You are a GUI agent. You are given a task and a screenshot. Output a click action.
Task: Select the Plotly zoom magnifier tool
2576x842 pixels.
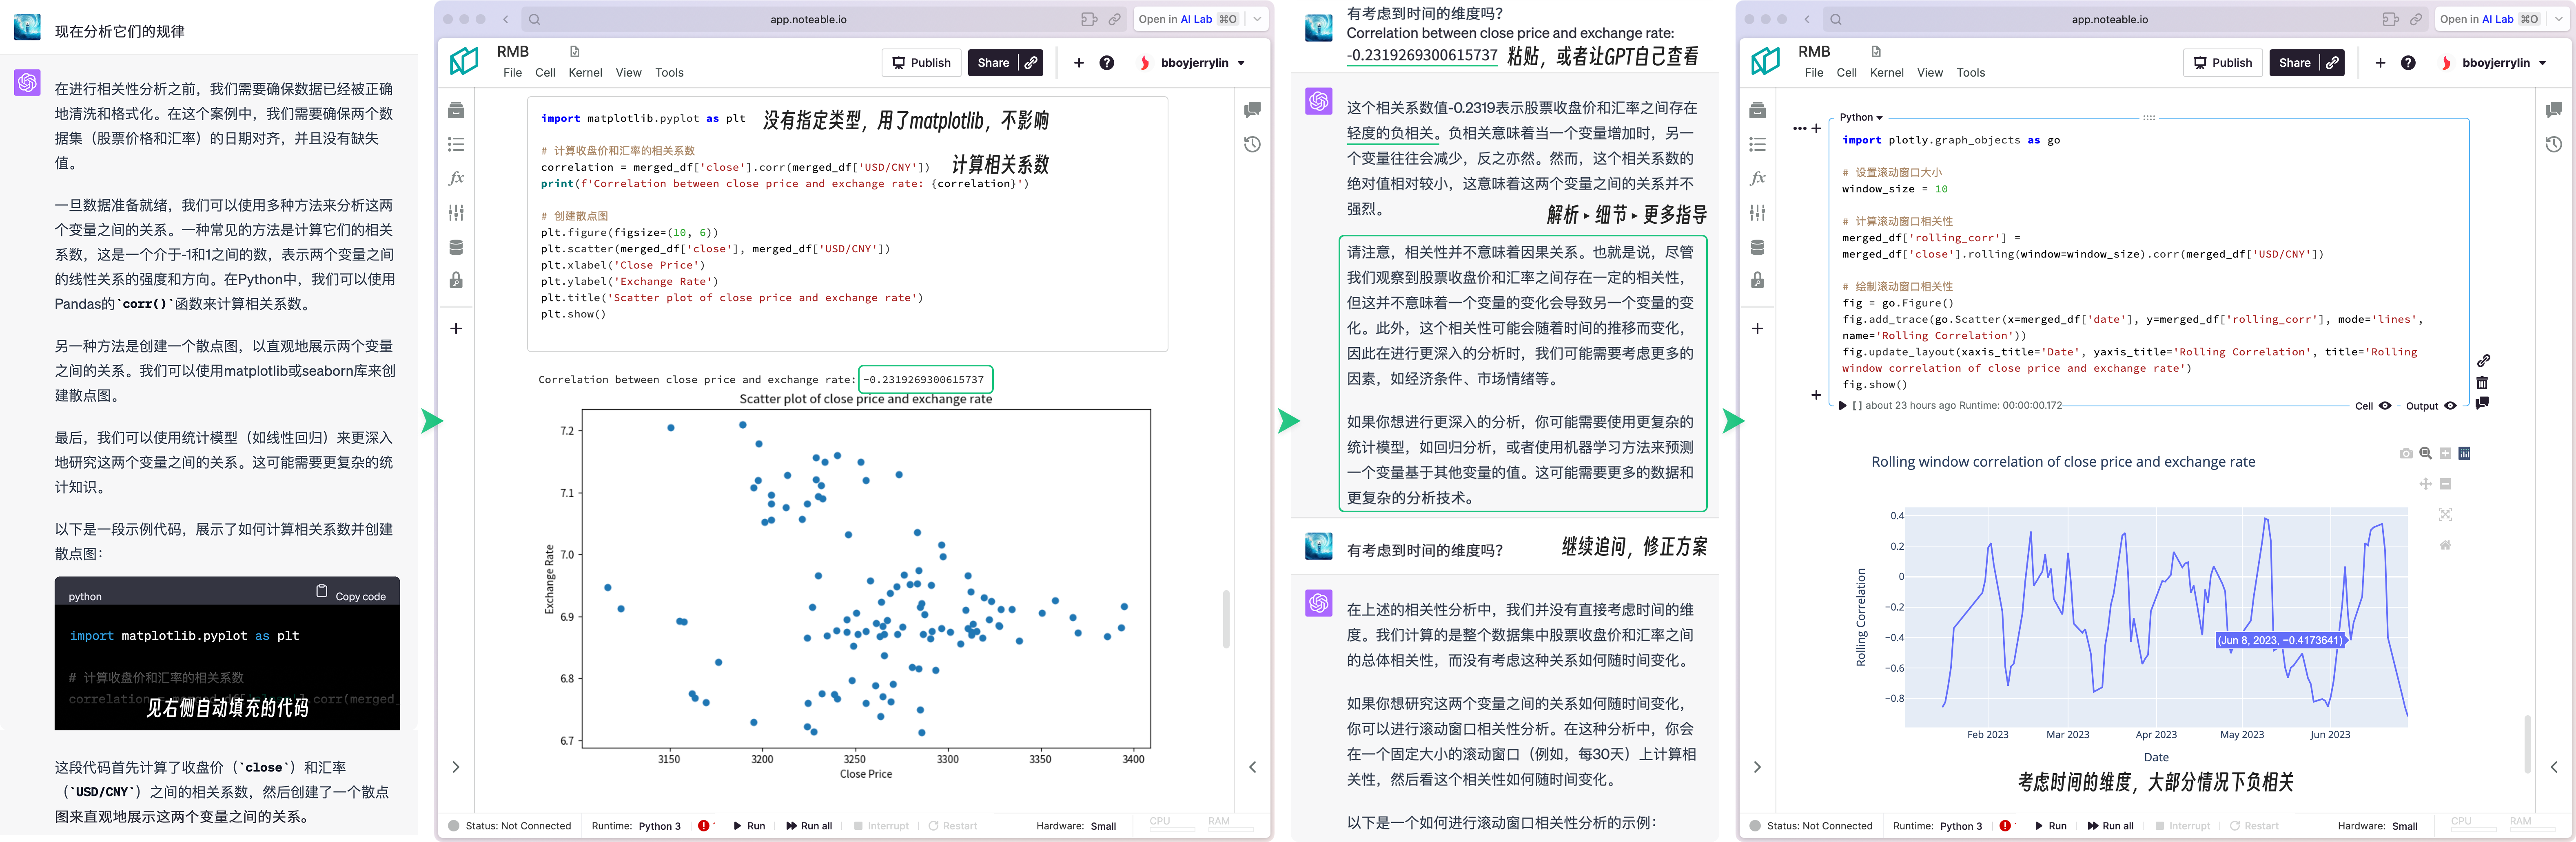[x=2425, y=454]
